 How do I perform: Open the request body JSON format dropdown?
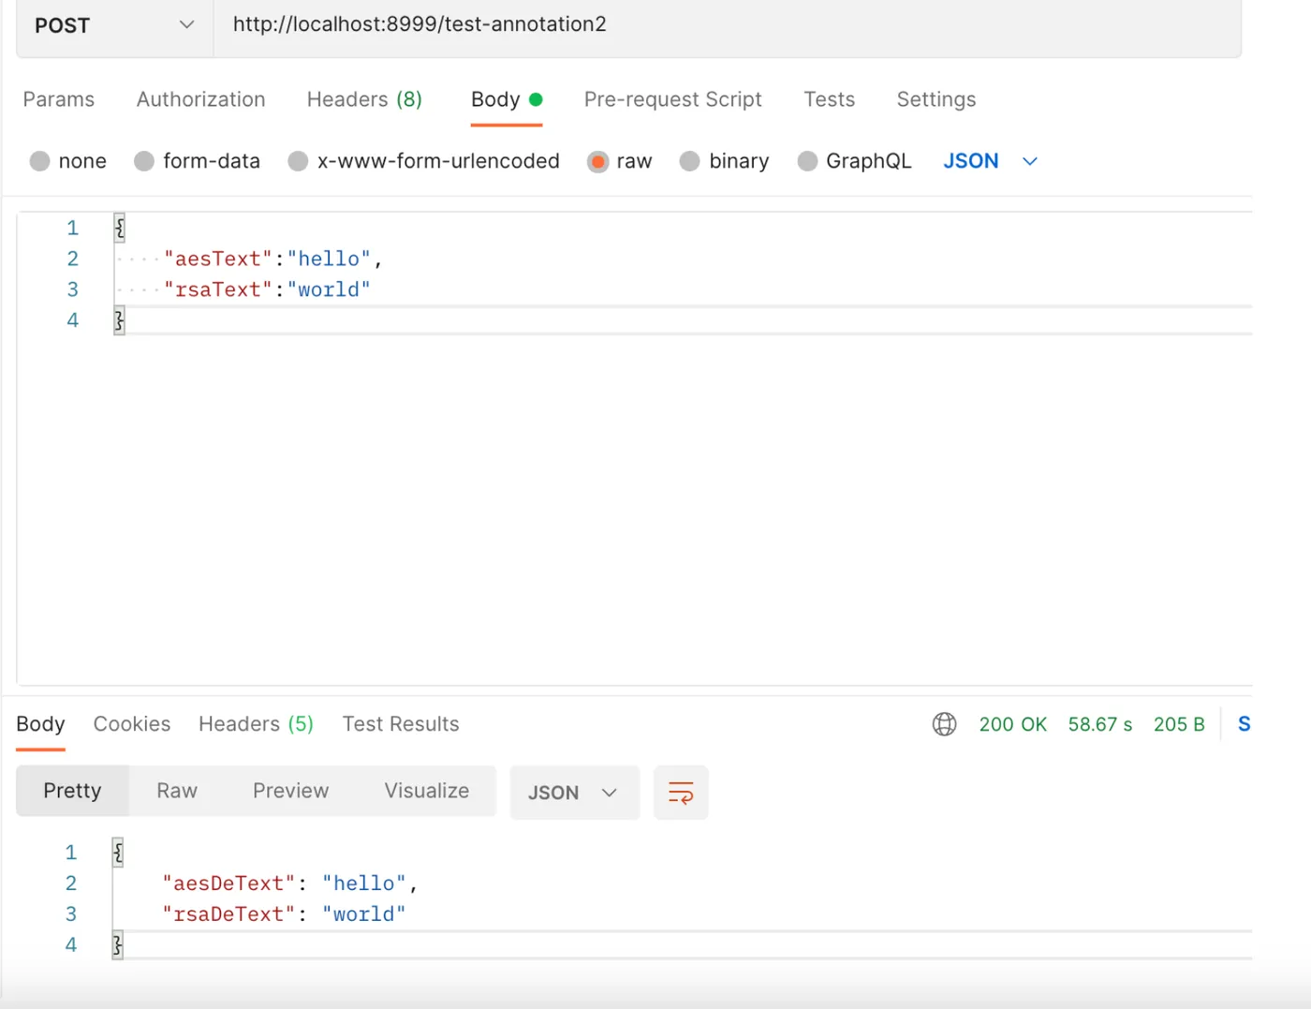click(x=991, y=161)
